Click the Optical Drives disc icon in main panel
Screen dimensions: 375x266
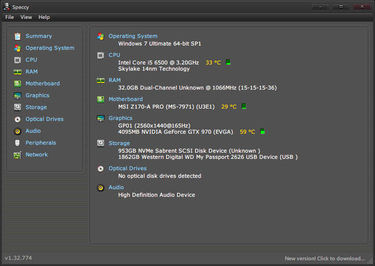click(101, 169)
